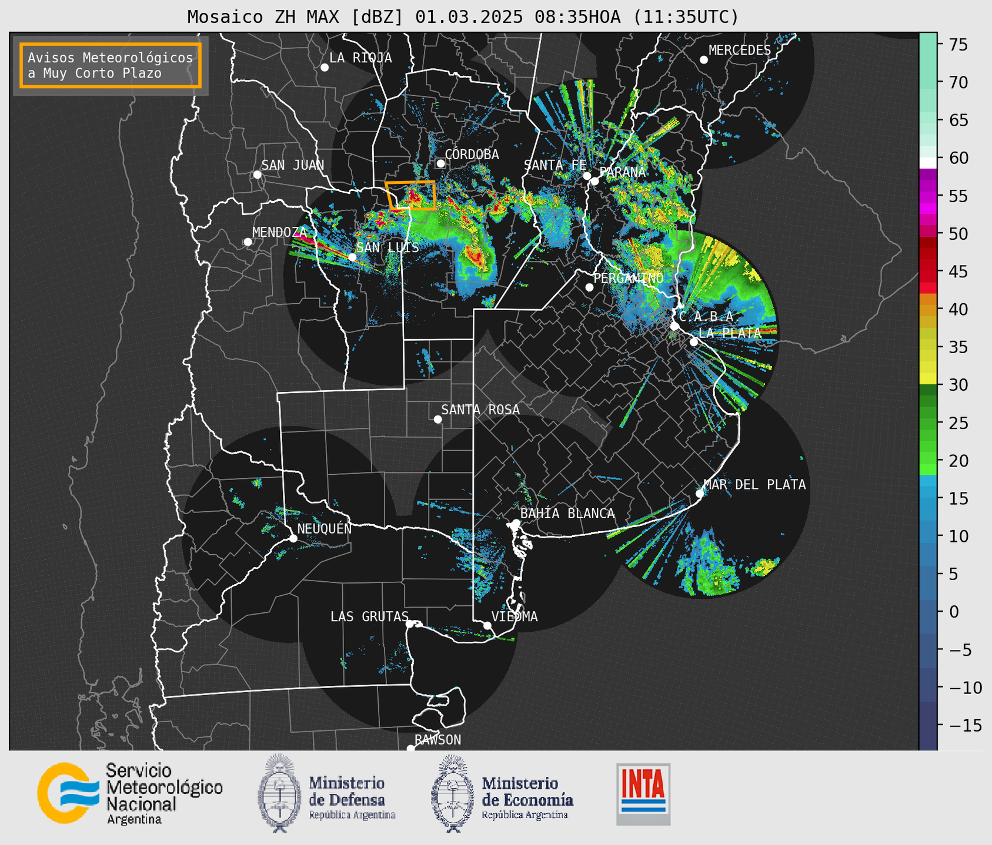Image resolution: width=992 pixels, height=845 pixels.
Task: Click the MERCEDES city marker
Action: coord(704,60)
